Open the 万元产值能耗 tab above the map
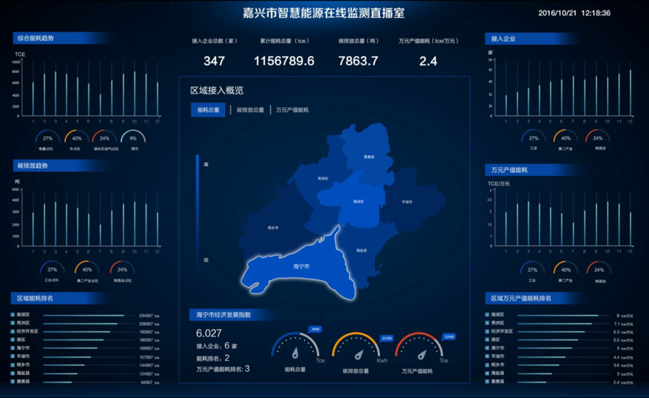Image resolution: width=649 pixels, height=398 pixels. [292, 110]
